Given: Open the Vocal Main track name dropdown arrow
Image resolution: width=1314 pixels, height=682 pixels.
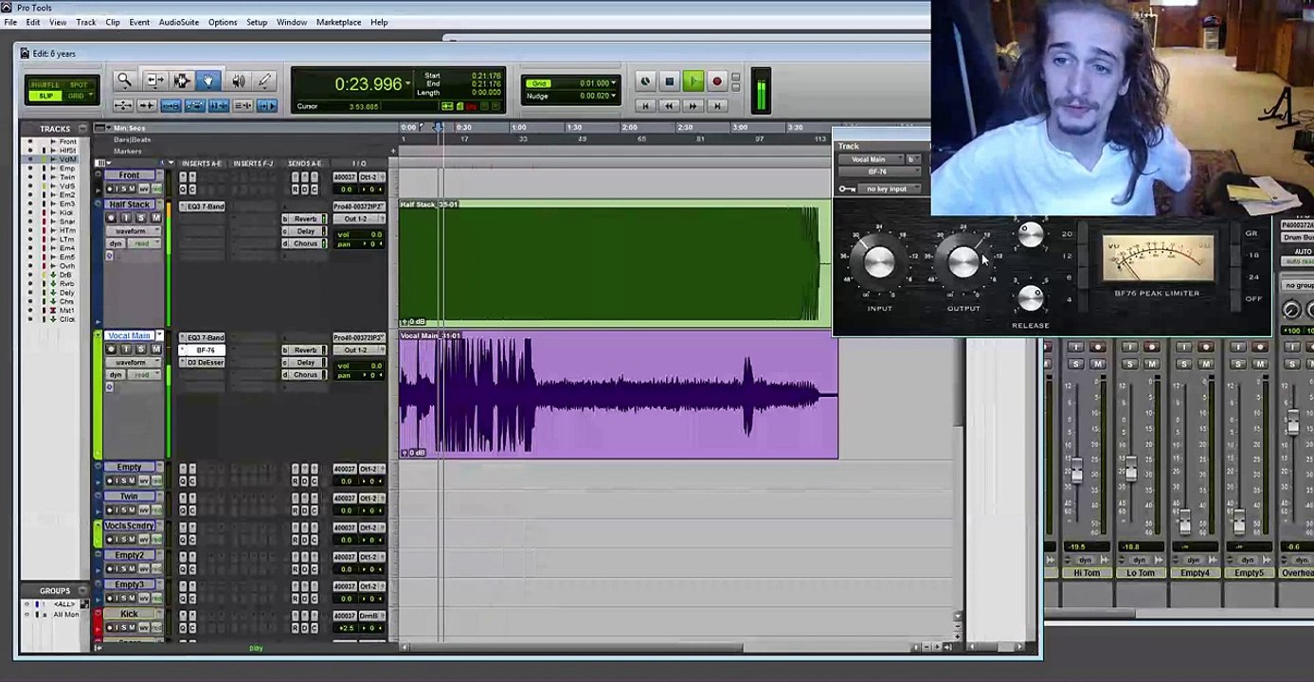Looking at the screenshot, I should [x=158, y=335].
